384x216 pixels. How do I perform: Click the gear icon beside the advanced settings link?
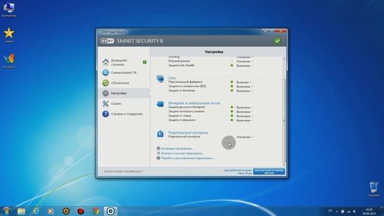click(158, 158)
